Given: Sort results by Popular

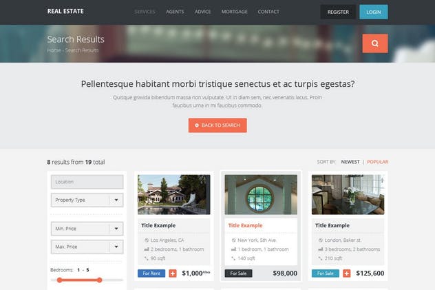Looking at the screenshot, I should point(378,162).
